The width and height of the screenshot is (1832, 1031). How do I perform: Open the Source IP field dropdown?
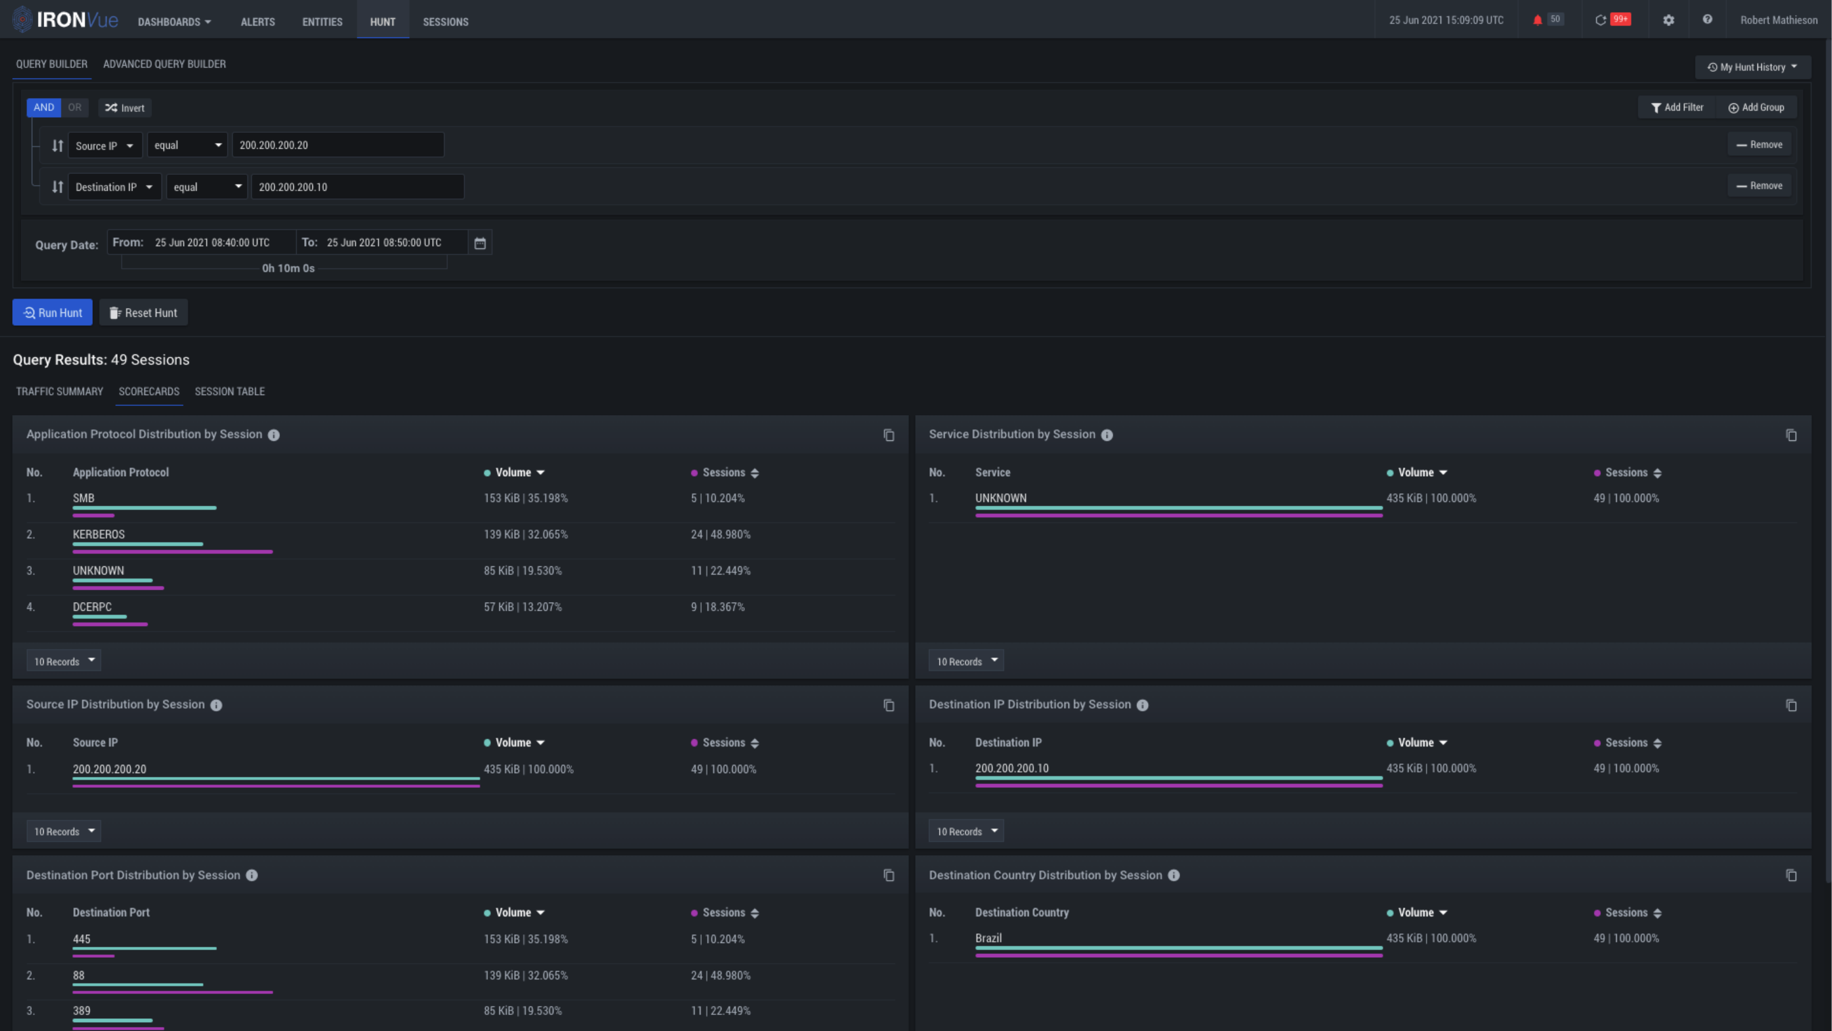click(104, 146)
